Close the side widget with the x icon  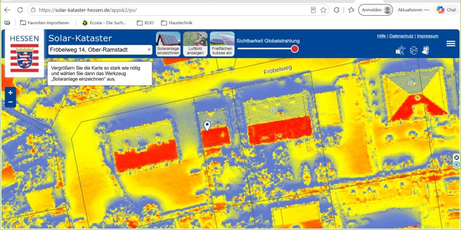[456, 158]
